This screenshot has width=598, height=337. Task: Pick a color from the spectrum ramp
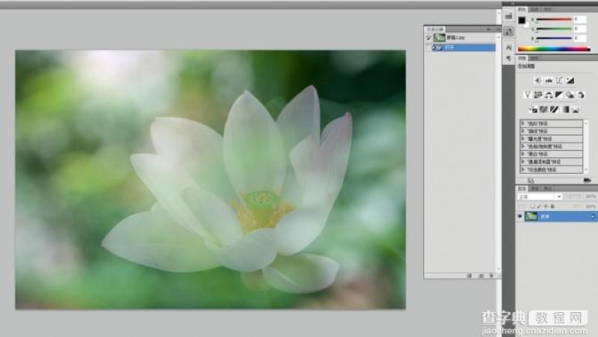554,49
